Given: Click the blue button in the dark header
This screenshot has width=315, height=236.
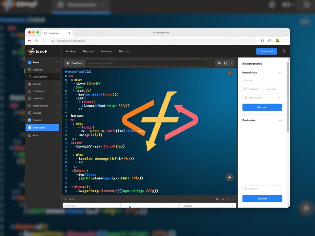Looking at the screenshot, I should (x=266, y=51).
